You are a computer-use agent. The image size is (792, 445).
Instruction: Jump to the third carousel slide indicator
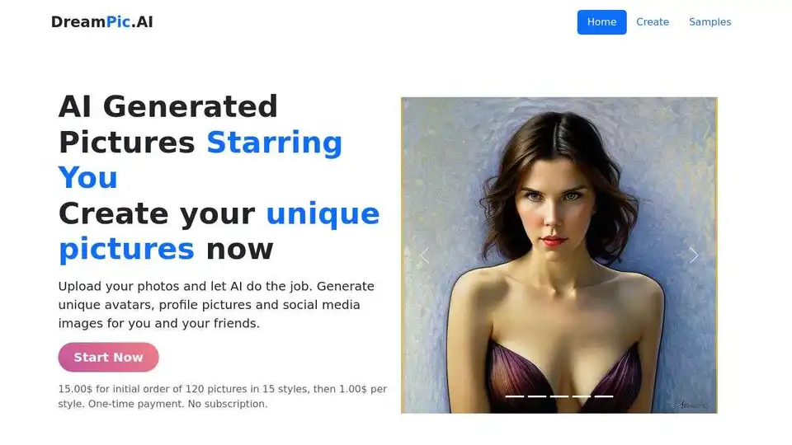559,396
